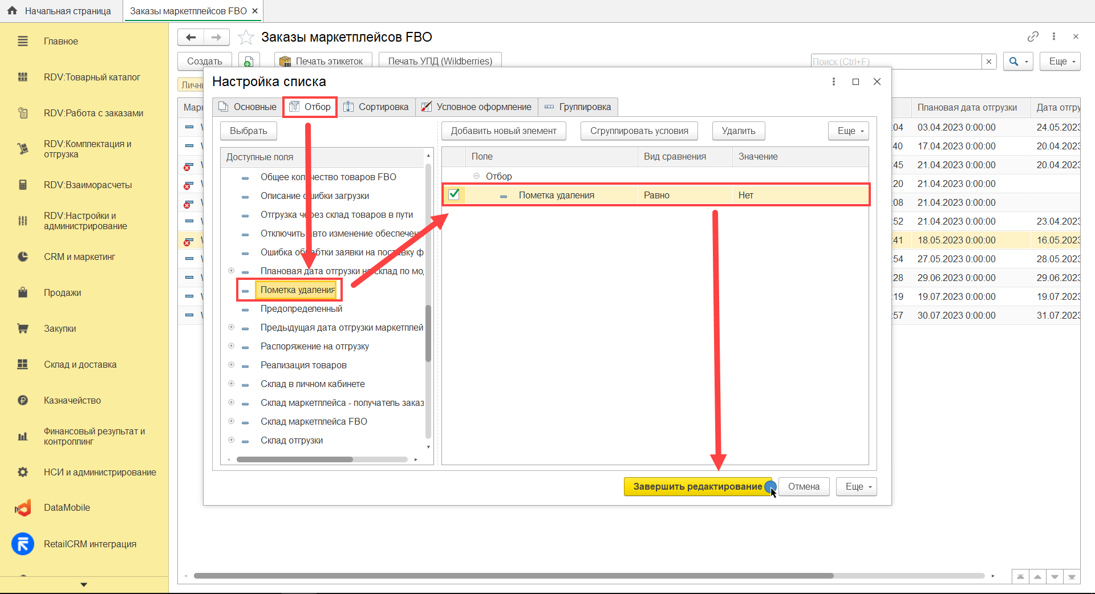Click the Завершить редактирование button
The width and height of the screenshot is (1095, 594).
coord(697,486)
